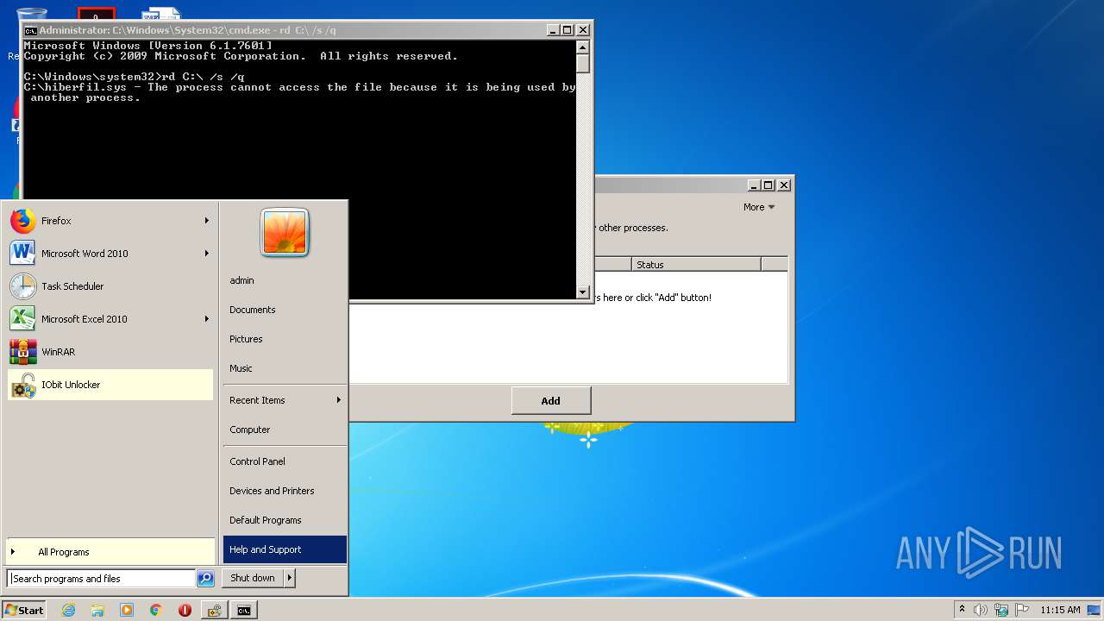Image resolution: width=1104 pixels, height=621 pixels.
Task: Open the Action Center flag icon
Action: tap(1022, 610)
